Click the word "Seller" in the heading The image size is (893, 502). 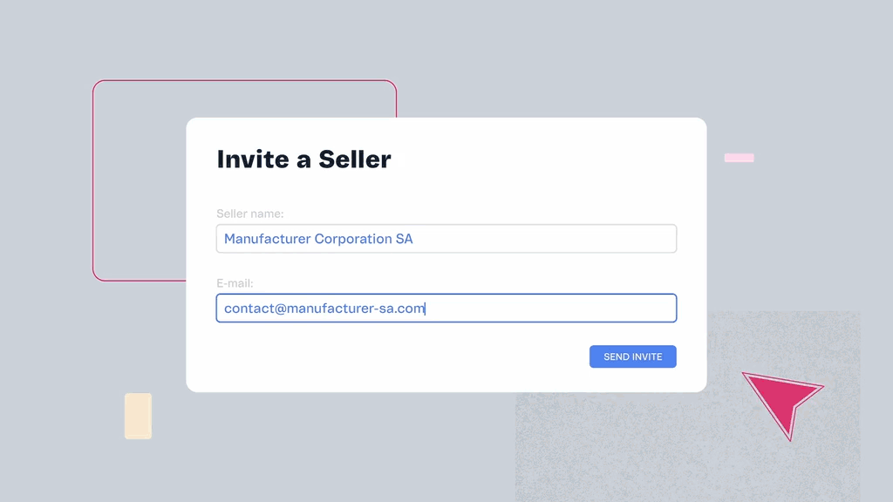(x=354, y=159)
